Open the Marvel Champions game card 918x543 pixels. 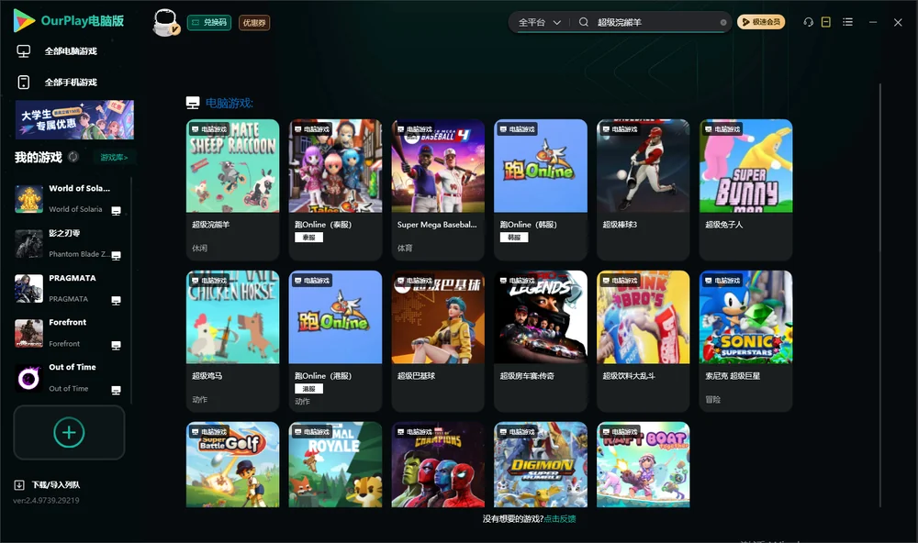[438, 465]
